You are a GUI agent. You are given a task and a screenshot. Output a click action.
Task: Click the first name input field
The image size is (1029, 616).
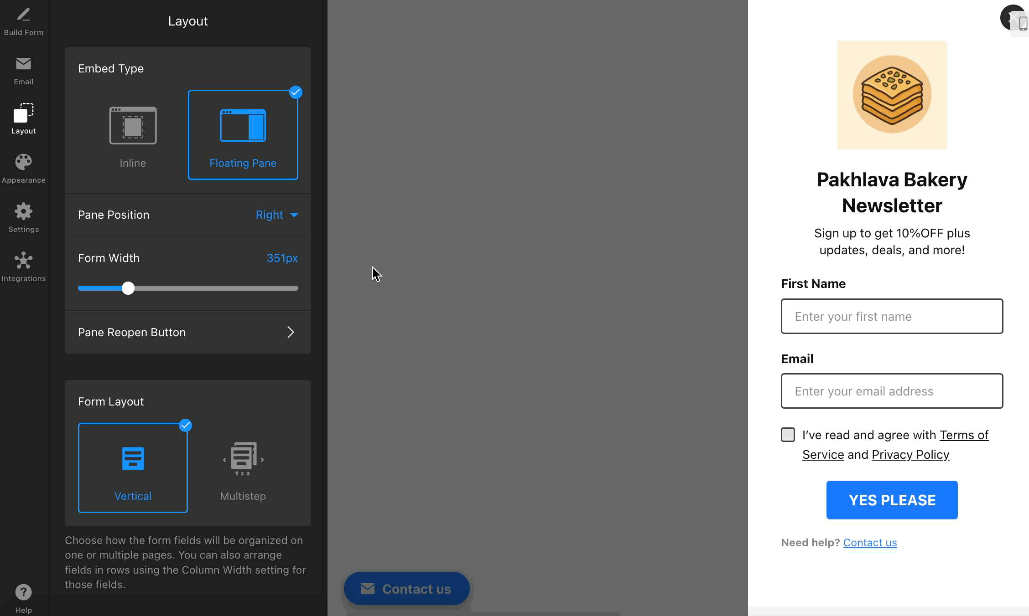(892, 316)
